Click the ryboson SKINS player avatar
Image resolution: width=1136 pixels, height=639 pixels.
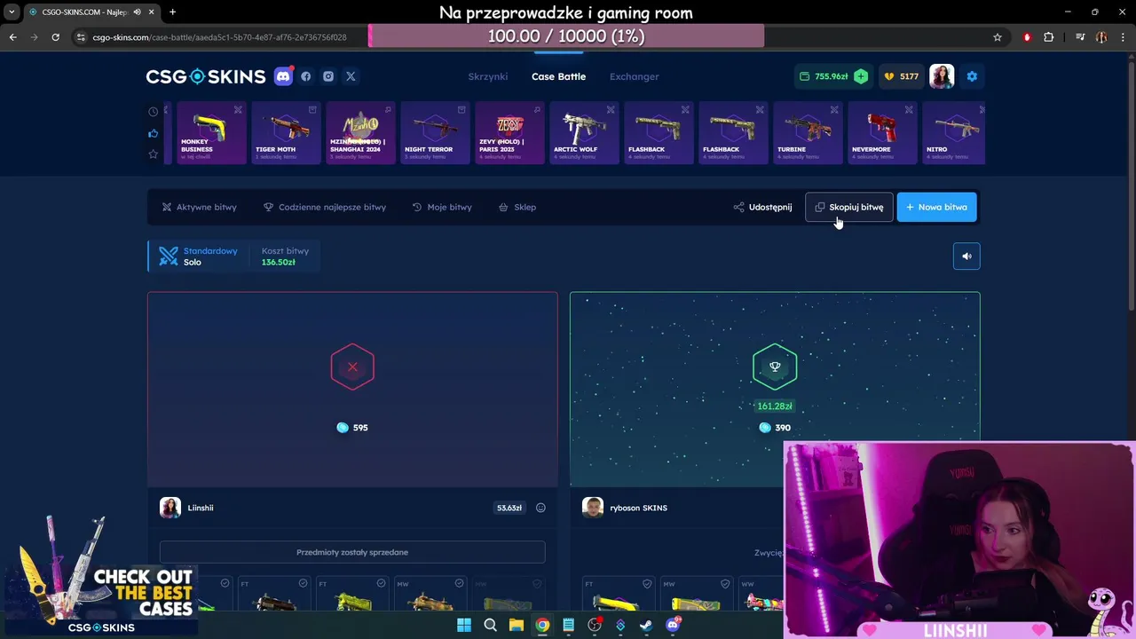click(x=593, y=508)
